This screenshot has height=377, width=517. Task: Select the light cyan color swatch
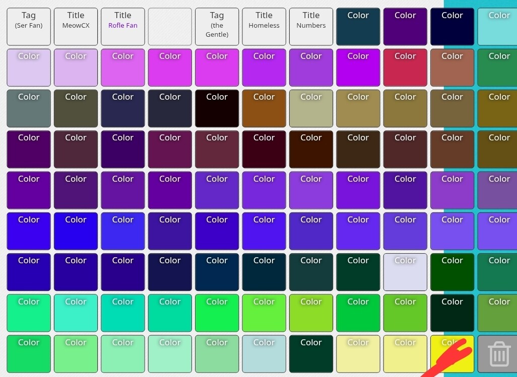499,27
